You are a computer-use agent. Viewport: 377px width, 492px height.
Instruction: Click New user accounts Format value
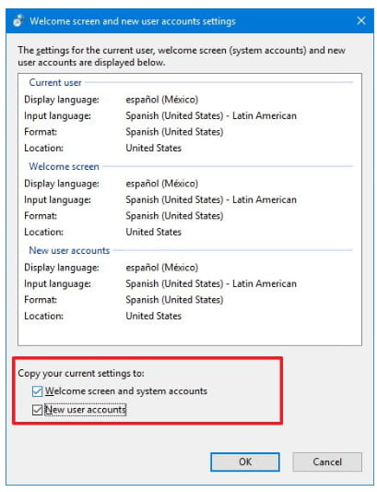click(x=174, y=300)
